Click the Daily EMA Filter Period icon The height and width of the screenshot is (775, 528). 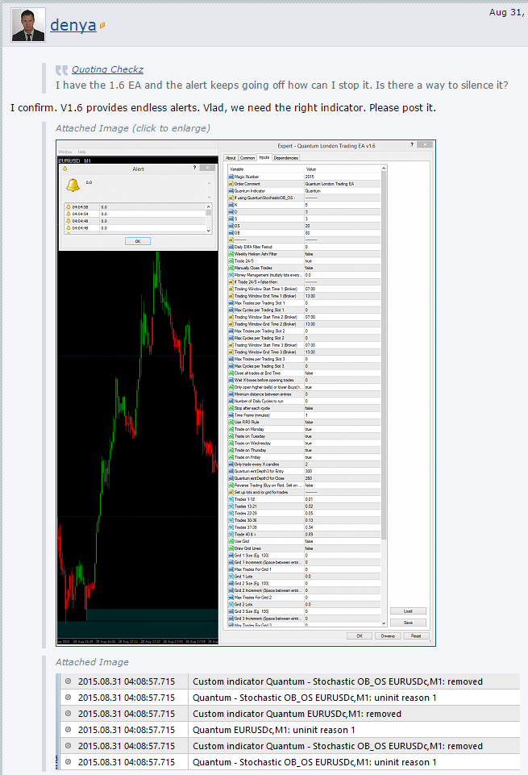click(x=231, y=247)
